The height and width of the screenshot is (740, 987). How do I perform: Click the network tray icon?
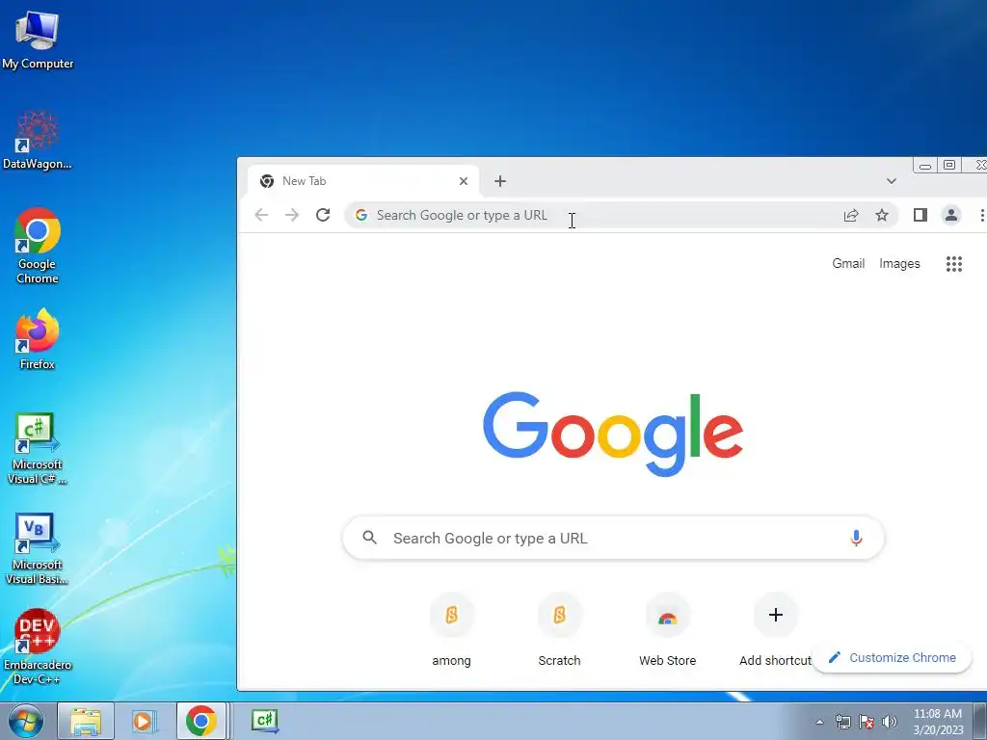coord(842,722)
